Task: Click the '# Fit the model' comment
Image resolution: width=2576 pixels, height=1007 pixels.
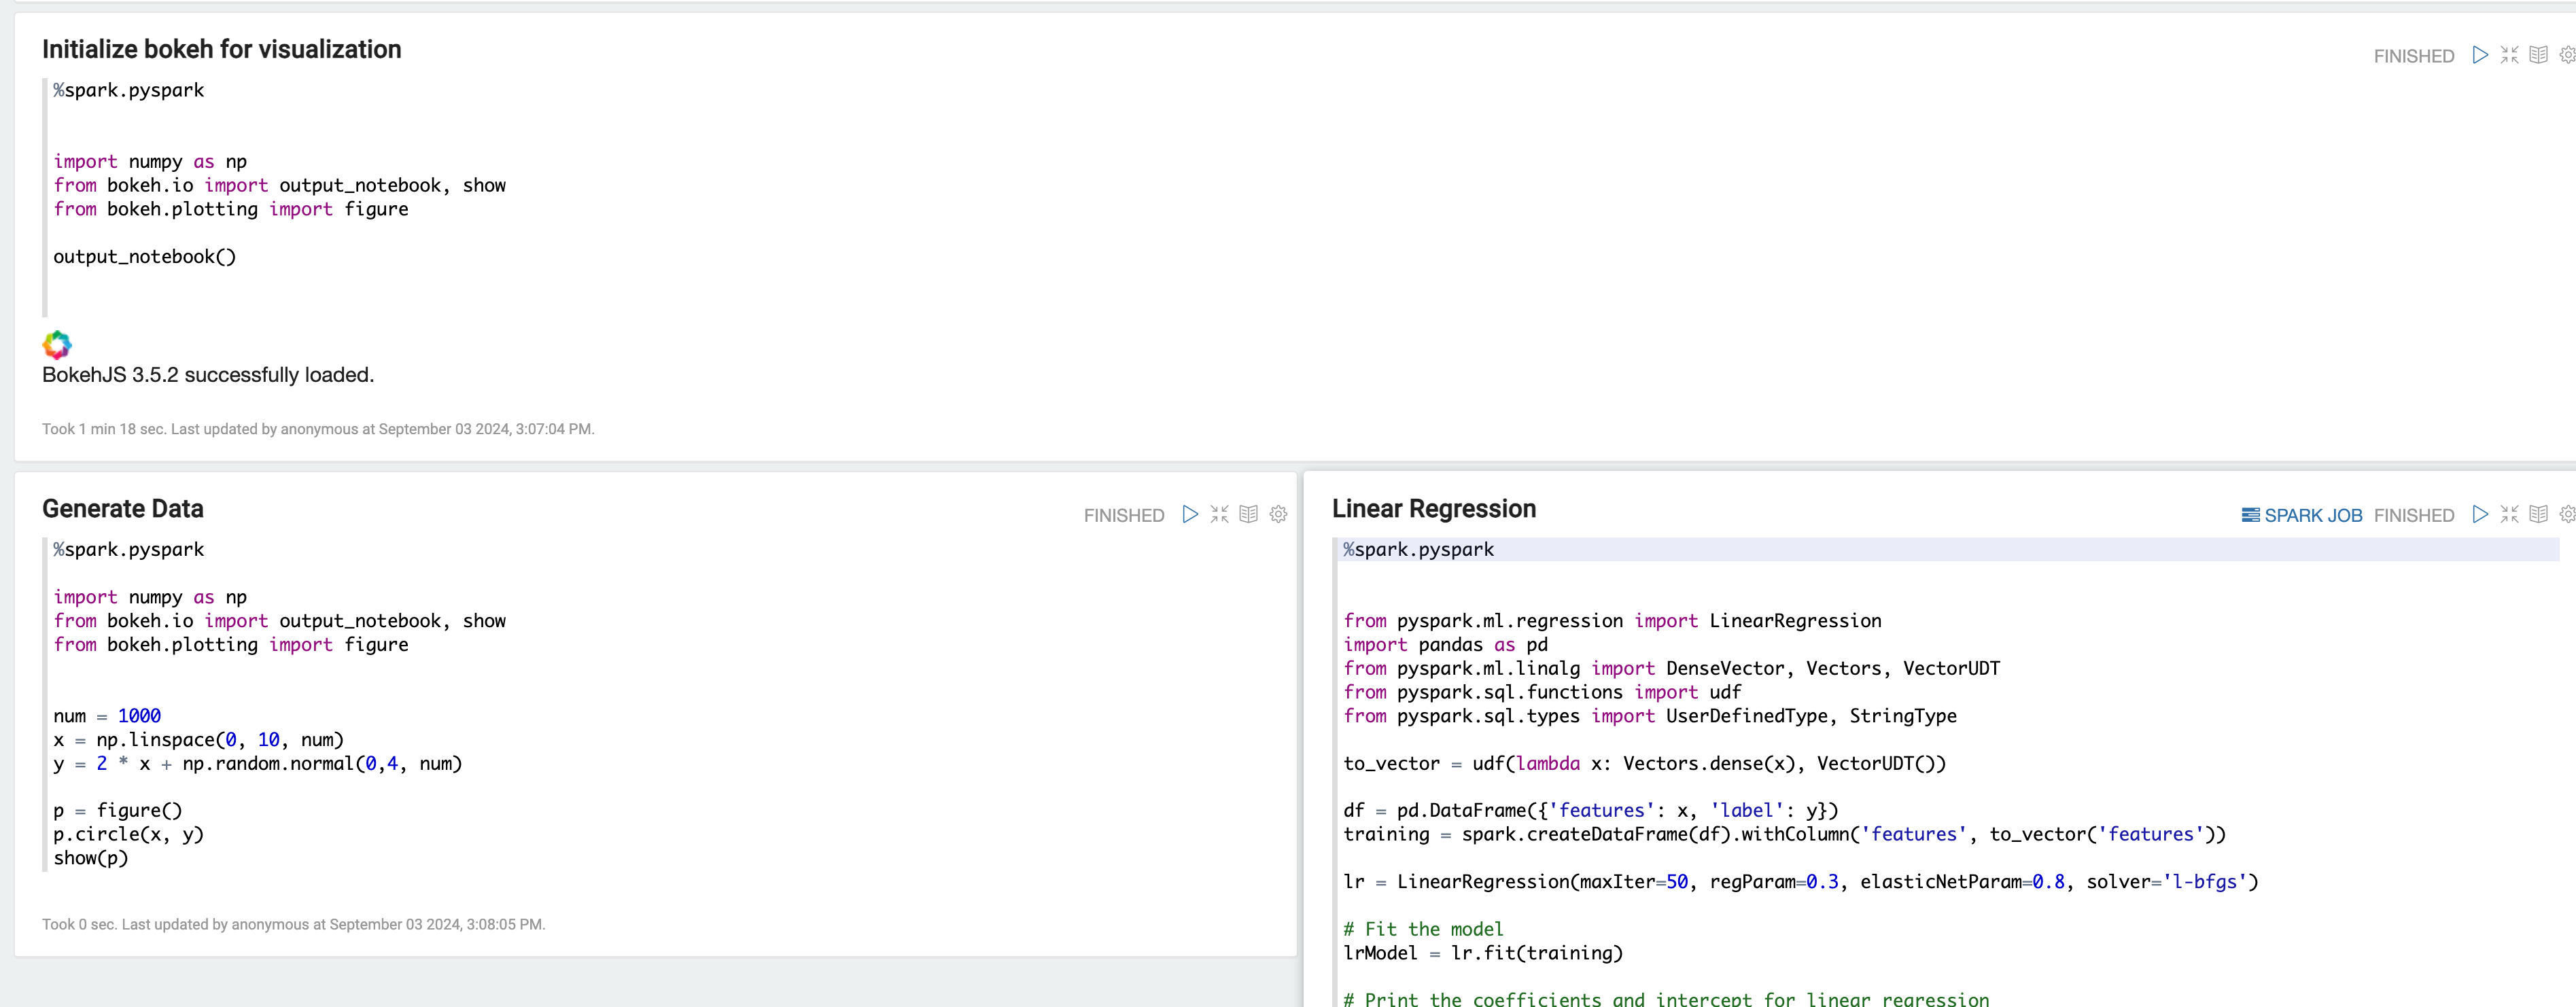Action: click(x=1423, y=929)
